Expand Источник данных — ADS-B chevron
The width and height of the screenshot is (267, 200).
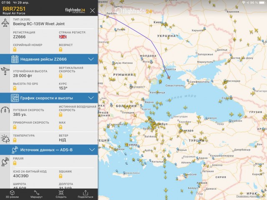point(92,150)
